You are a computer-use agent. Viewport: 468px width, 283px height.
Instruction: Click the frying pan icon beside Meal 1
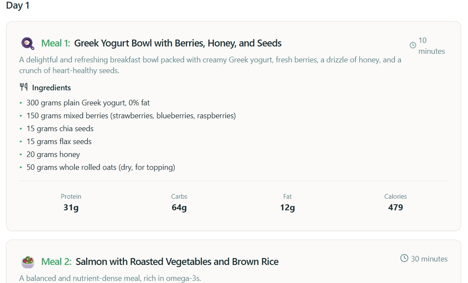tap(28, 43)
